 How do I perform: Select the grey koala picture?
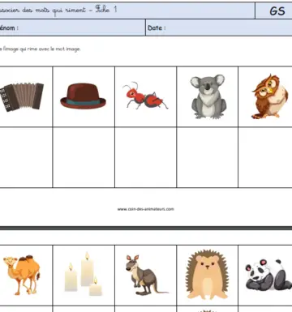pos(208,96)
